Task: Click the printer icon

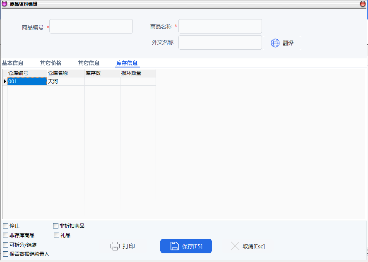Action: coord(115,246)
